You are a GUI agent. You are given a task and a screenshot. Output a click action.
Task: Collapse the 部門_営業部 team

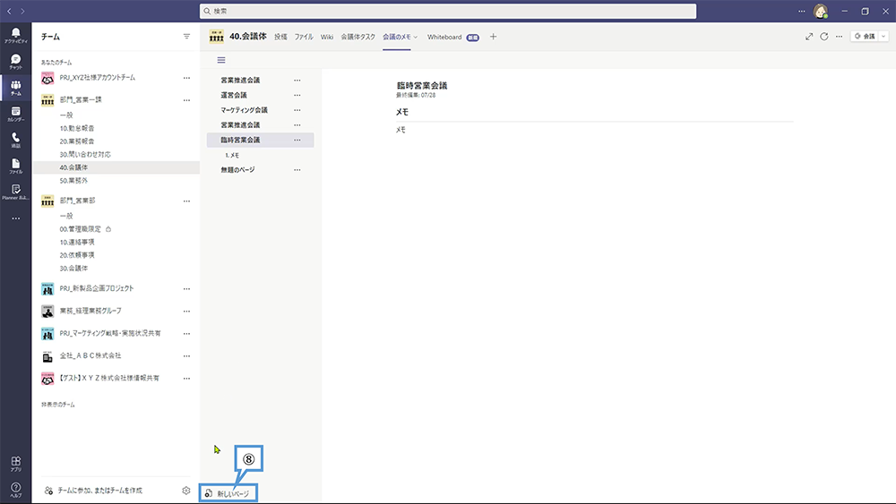point(77,201)
